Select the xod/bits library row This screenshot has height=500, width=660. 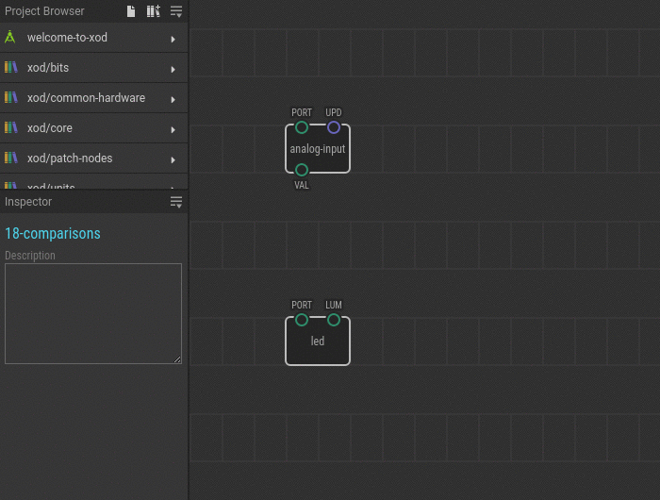coord(94,68)
